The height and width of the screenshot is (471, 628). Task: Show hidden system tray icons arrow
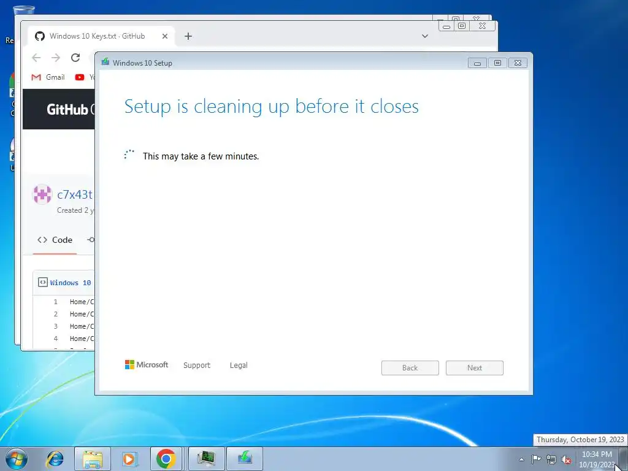coord(521,459)
